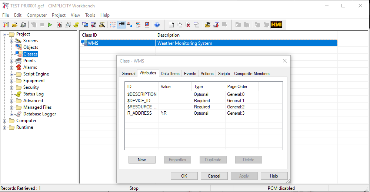The height and width of the screenshot is (192, 370).
Task: Expand the Security tree node
Action: 11,88
